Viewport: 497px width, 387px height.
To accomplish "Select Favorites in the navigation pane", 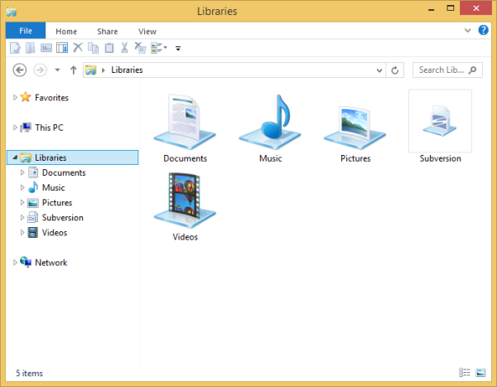I will click(x=51, y=98).
